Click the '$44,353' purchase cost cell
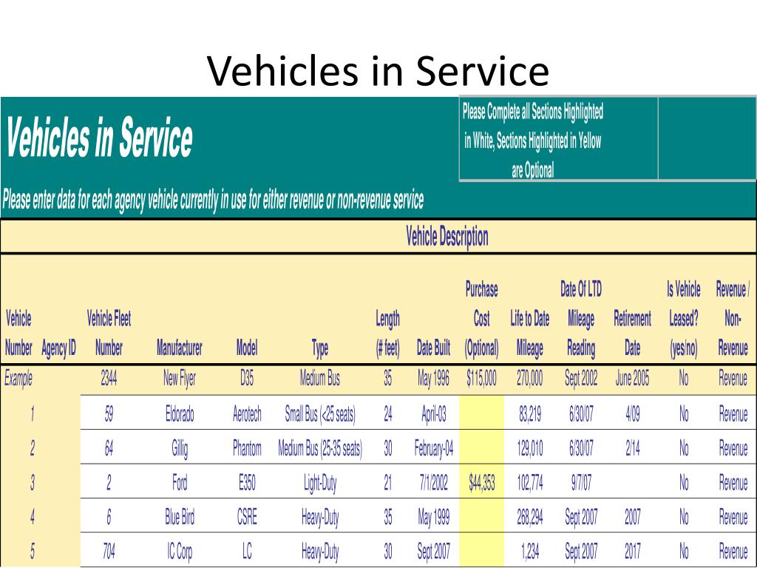Screen dimensions: 757x568 tap(481, 482)
